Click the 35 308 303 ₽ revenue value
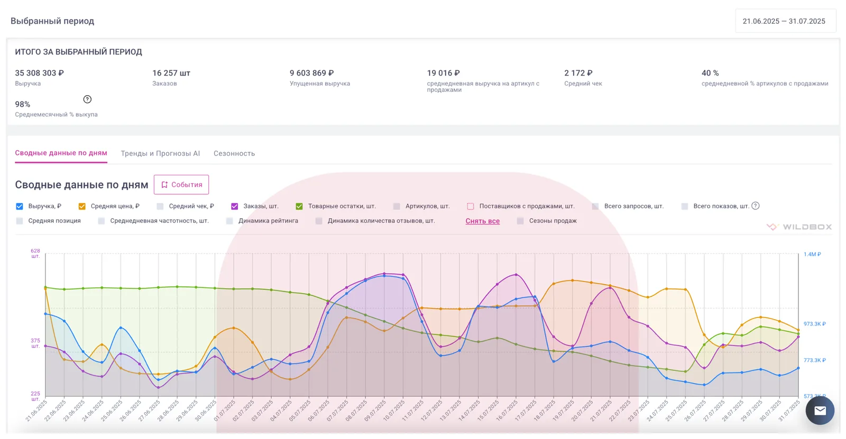Image resolution: width=846 pixels, height=439 pixels. [x=39, y=73]
